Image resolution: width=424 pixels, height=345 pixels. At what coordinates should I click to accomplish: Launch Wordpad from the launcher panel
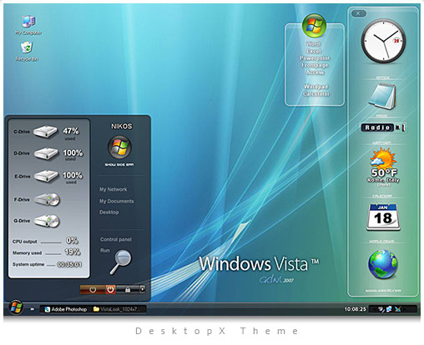pyautogui.click(x=315, y=87)
